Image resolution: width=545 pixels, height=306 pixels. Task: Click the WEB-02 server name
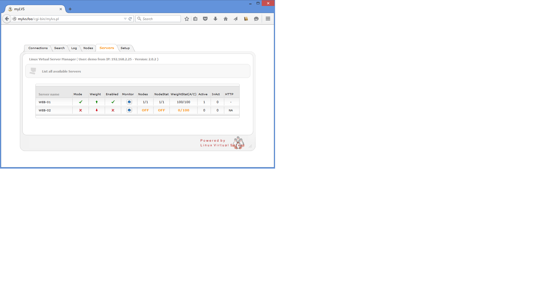pyautogui.click(x=45, y=110)
